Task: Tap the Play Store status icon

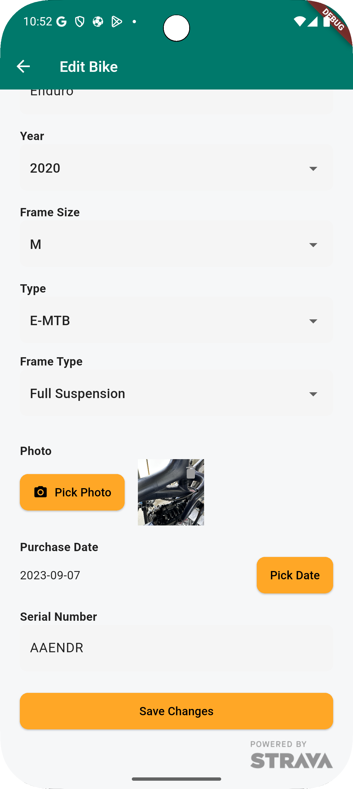Action: pyautogui.click(x=116, y=22)
